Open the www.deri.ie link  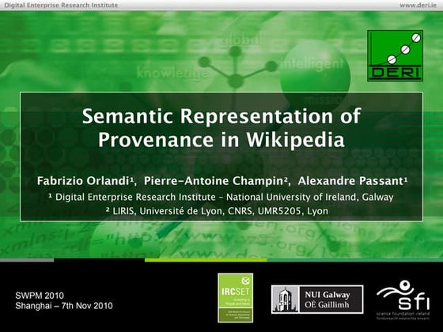418,6
